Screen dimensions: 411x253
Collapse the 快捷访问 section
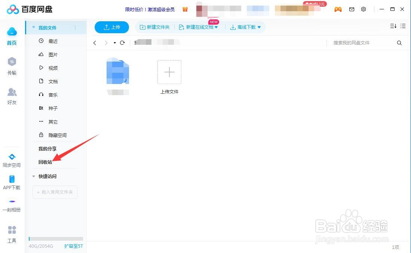click(34, 176)
